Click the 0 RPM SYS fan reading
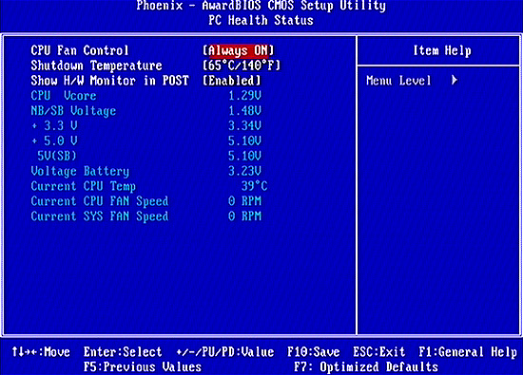 tap(244, 216)
